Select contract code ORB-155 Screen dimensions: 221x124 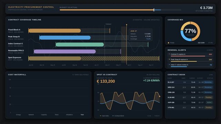coord(171,92)
